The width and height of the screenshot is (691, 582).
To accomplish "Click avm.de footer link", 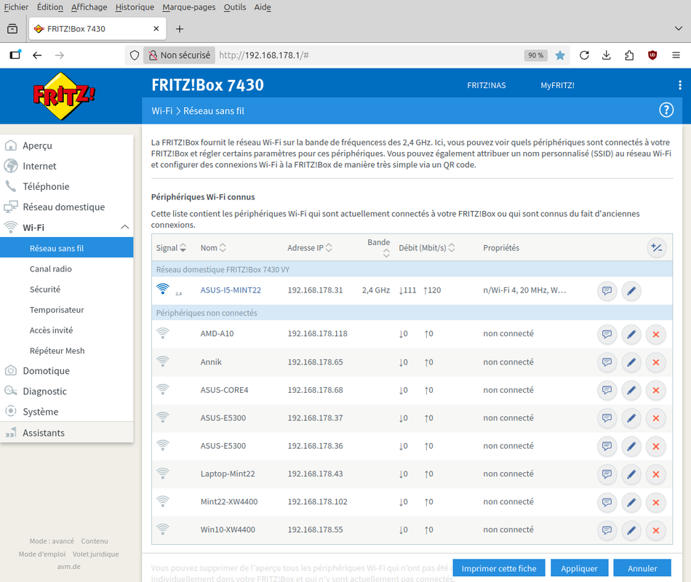I will tap(68, 567).
